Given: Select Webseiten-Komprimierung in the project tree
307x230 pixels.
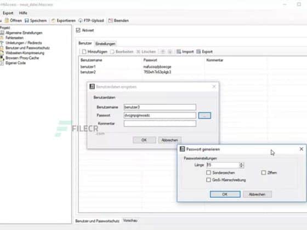Looking at the screenshot, I should point(25,53).
